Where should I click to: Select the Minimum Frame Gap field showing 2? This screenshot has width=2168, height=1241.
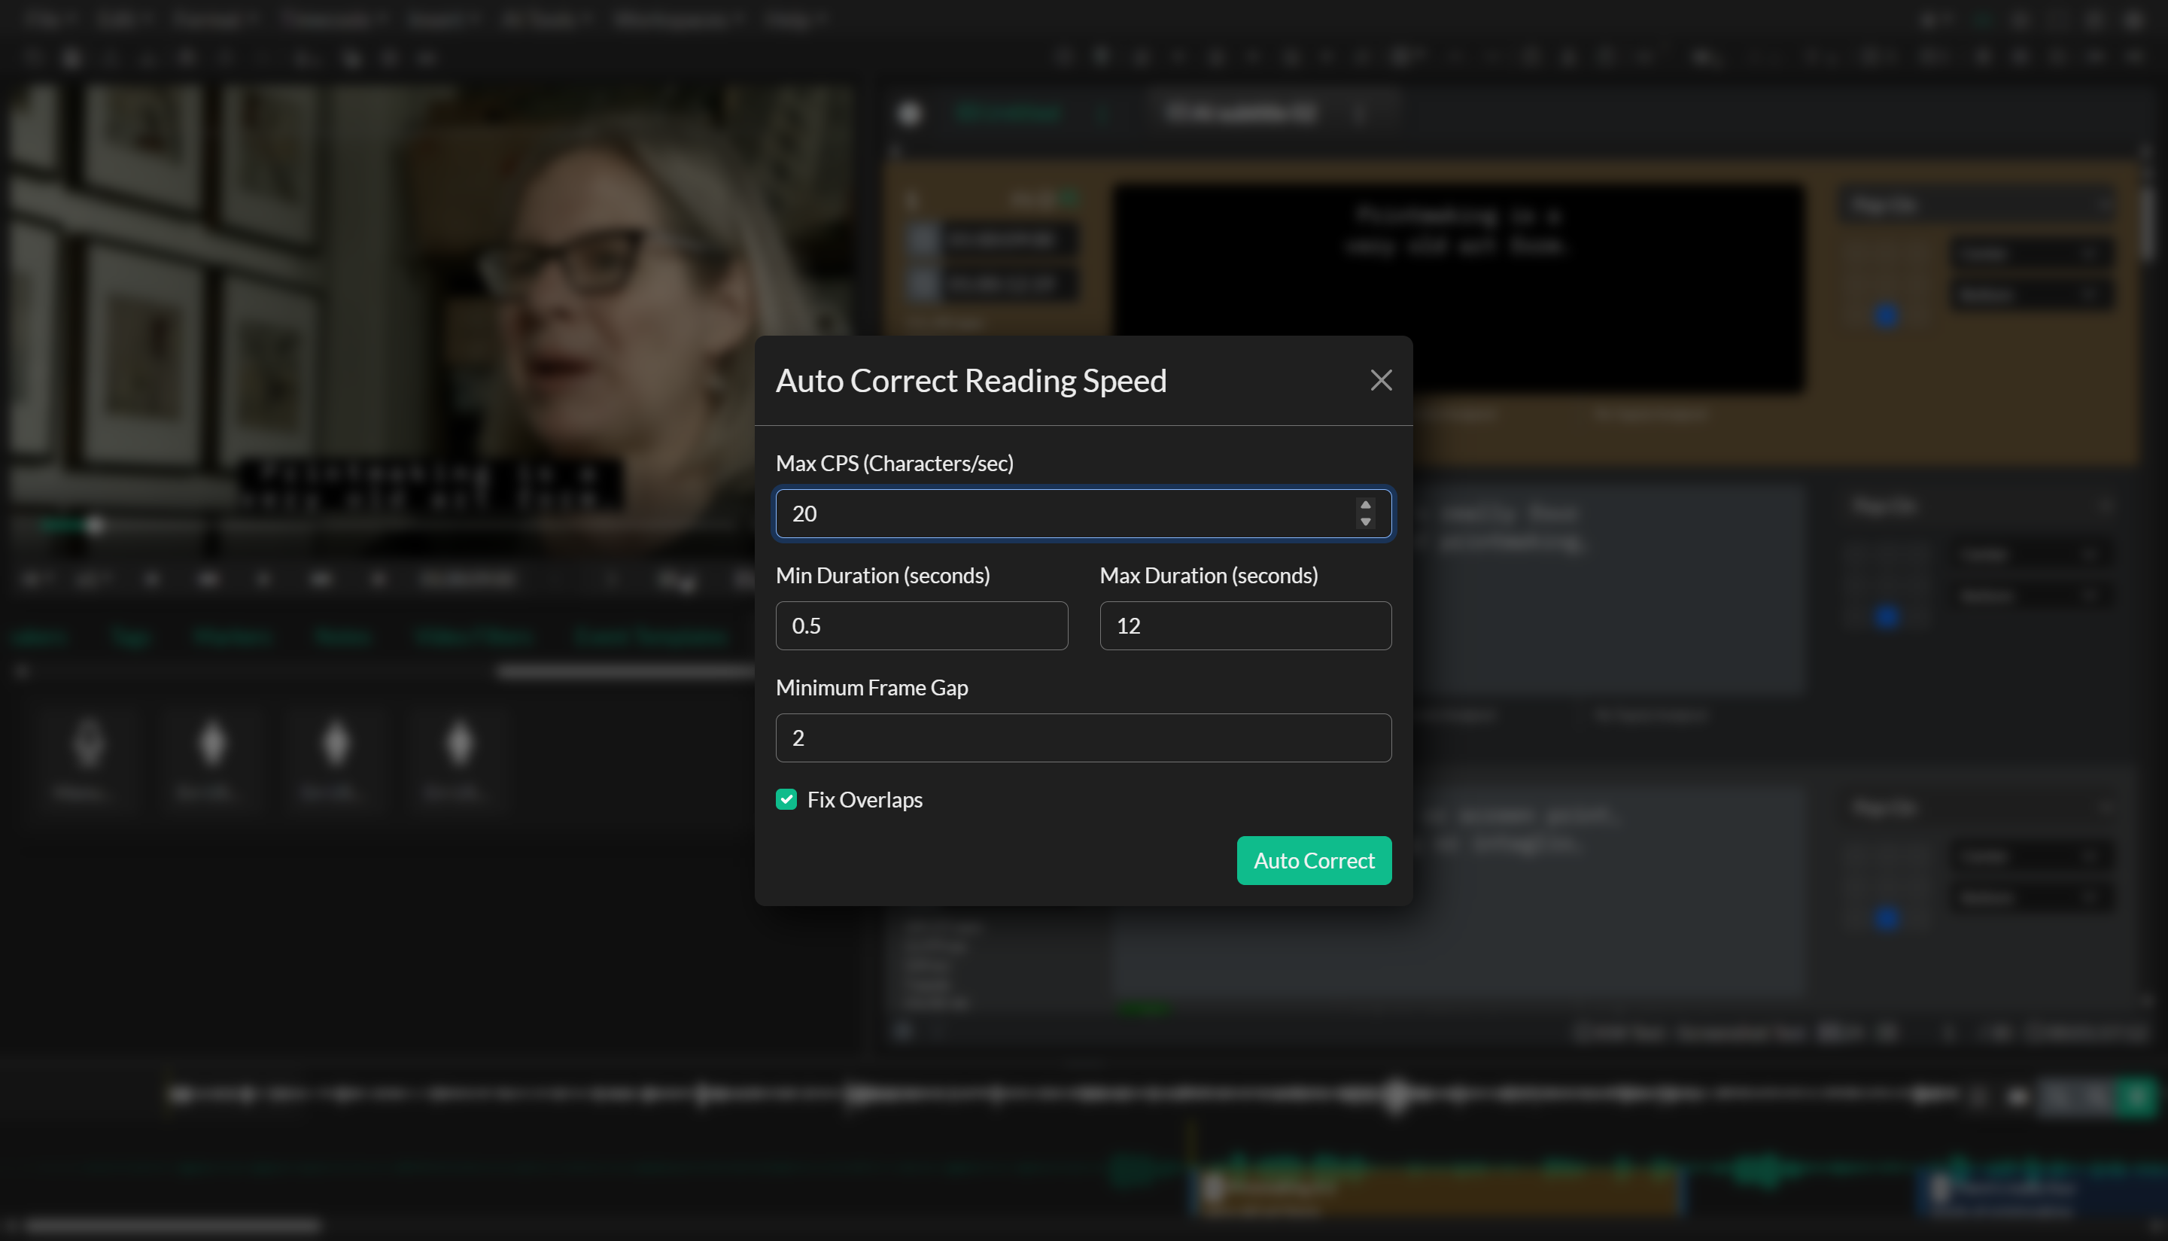(1082, 738)
